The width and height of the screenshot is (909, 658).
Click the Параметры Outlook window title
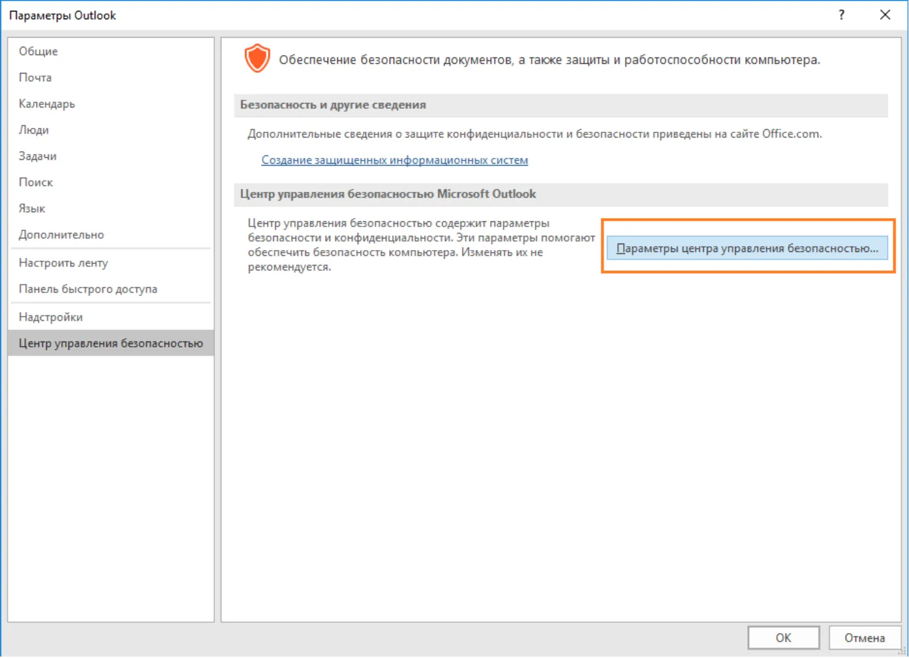point(63,15)
